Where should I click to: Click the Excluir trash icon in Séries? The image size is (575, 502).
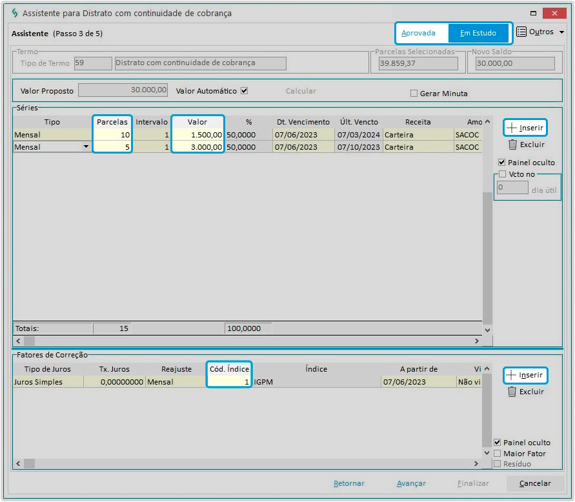pyautogui.click(x=512, y=145)
